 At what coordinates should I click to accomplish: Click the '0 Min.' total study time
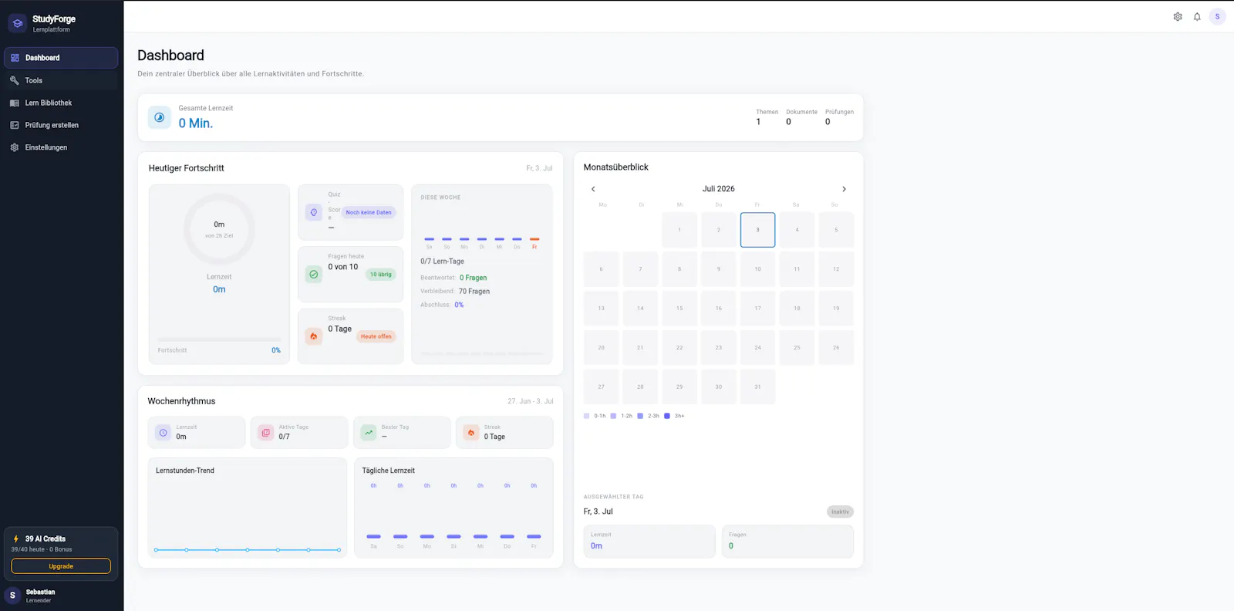[196, 123]
